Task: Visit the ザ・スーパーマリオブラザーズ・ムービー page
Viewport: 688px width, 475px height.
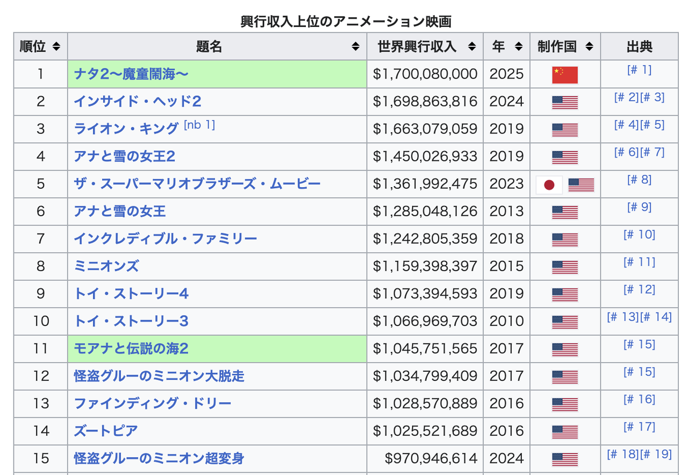Action: click(197, 183)
